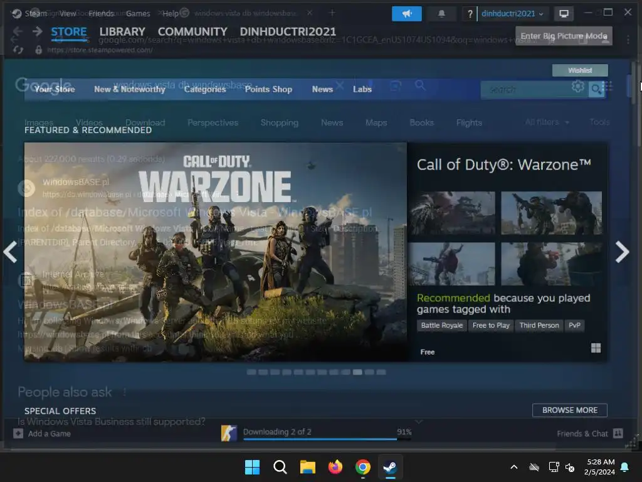The image size is (642, 482).
Task: Switch to the COMMUNITY tab
Action: point(192,31)
